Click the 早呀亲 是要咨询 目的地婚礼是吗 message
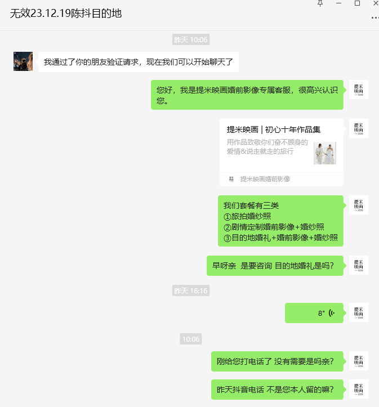The height and width of the screenshot is (407, 379). pos(275,266)
